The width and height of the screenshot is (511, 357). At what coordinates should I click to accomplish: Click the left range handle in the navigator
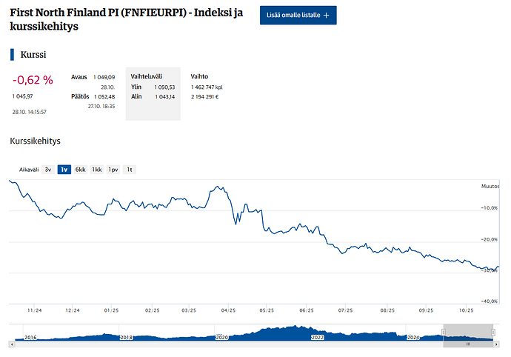443,333
